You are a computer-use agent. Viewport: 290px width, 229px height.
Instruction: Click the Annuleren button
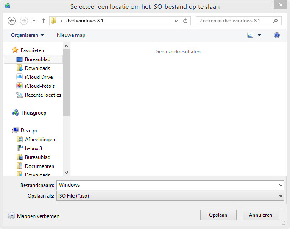pos(260,215)
